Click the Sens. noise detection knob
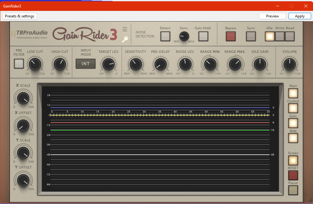 (x=184, y=36)
